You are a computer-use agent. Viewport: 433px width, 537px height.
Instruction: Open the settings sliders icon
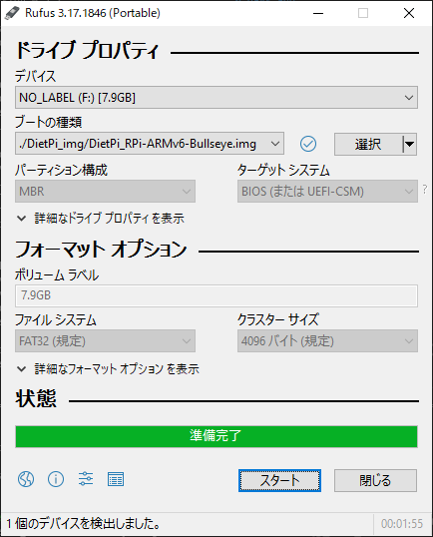tap(86, 479)
